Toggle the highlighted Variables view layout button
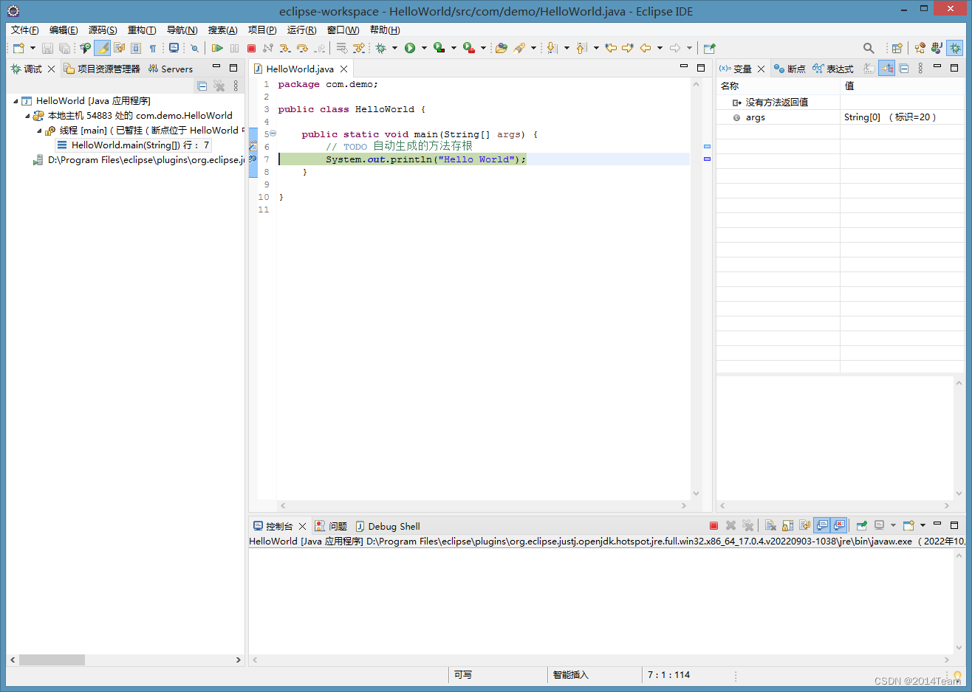 point(887,69)
